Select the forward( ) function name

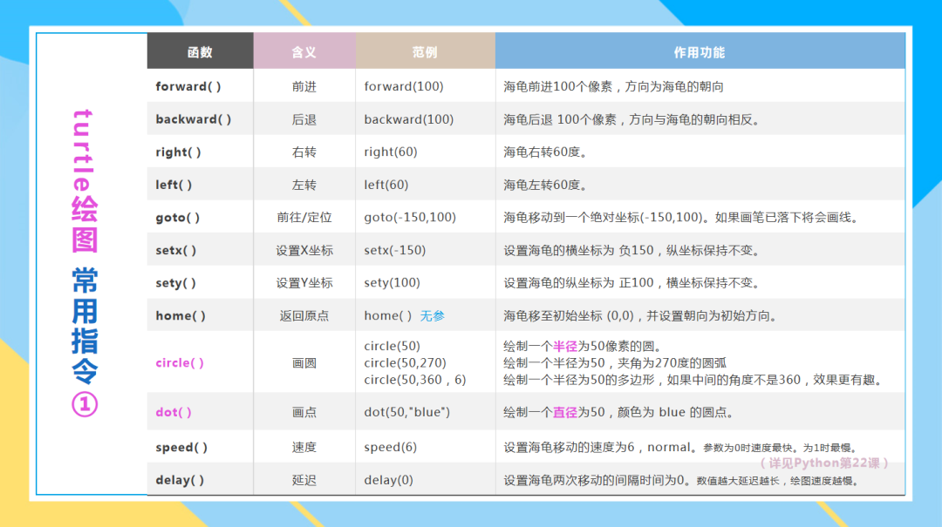187,85
